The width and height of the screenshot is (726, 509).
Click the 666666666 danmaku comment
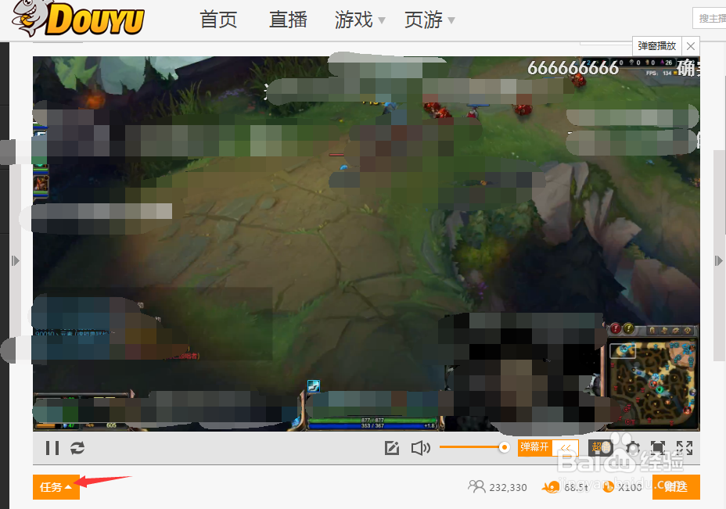tap(573, 69)
